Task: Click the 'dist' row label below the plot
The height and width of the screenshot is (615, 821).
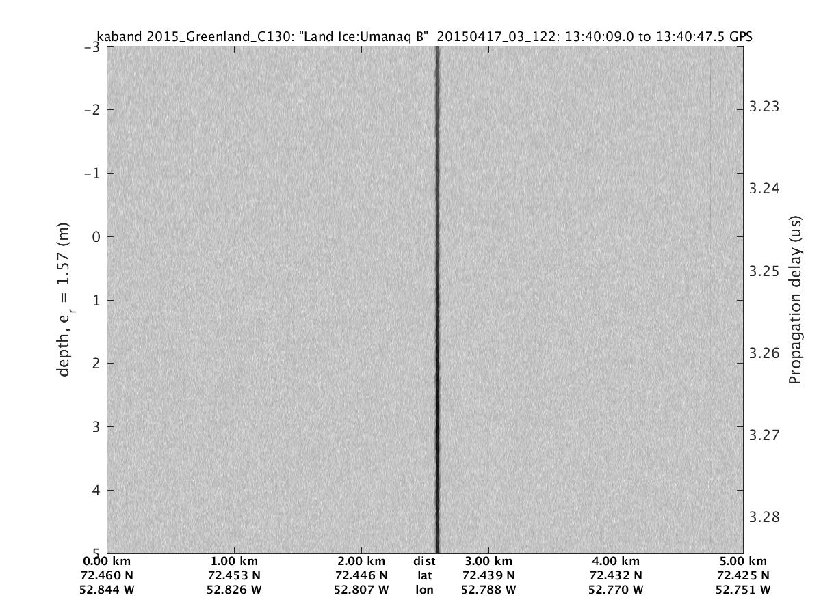Action: [424, 562]
